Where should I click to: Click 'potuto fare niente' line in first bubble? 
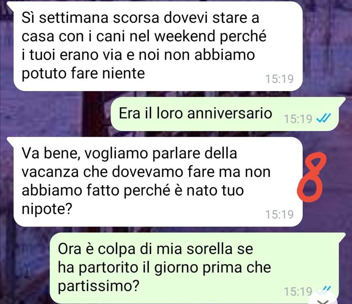(x=83, y=73)
